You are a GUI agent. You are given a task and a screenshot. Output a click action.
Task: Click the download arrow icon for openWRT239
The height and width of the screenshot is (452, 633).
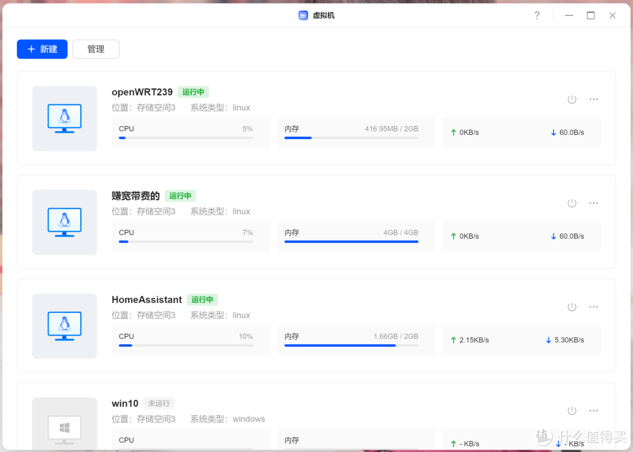(x=552, y=132)
